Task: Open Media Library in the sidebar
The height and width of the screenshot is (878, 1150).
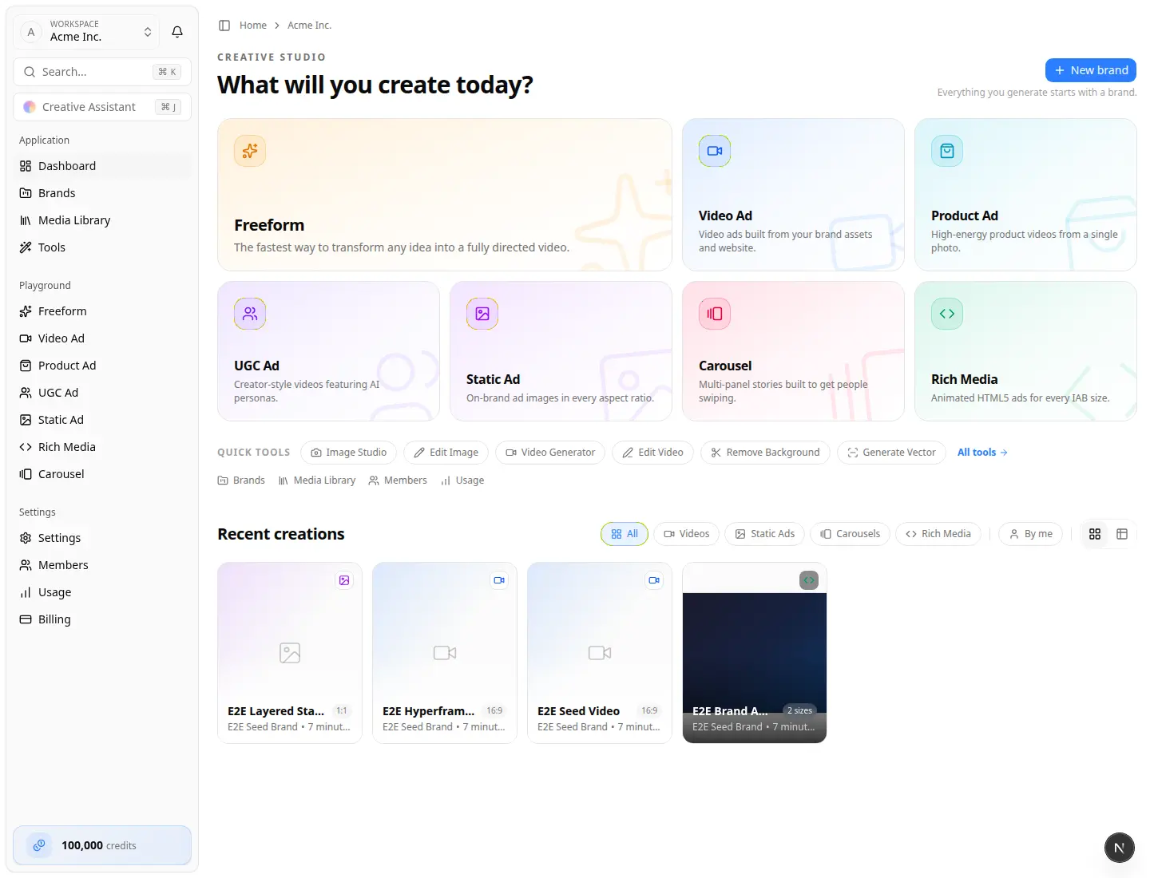Action: [102, 220]
